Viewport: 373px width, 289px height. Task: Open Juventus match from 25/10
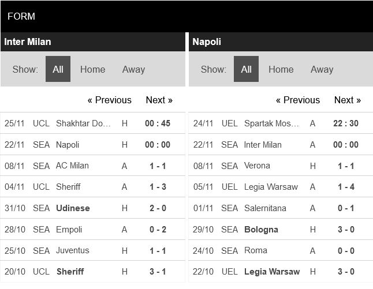click(73, 250)
